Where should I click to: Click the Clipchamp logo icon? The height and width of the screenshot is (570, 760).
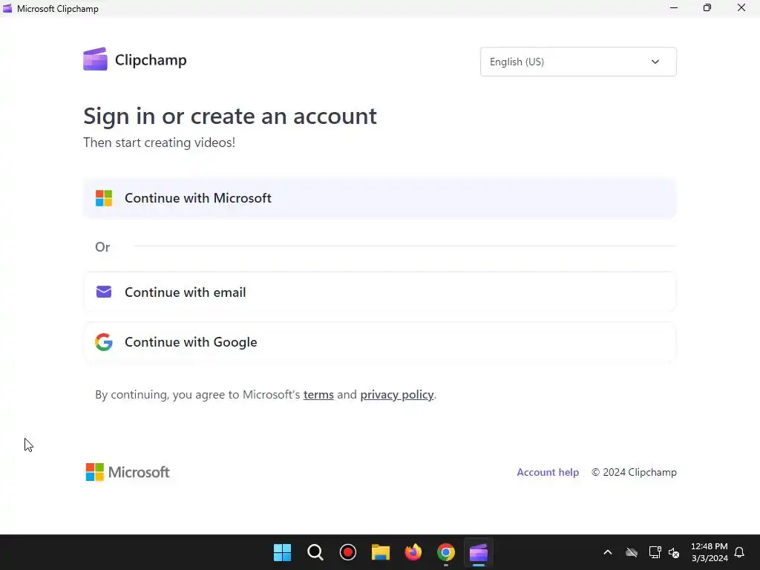[95, 59]
